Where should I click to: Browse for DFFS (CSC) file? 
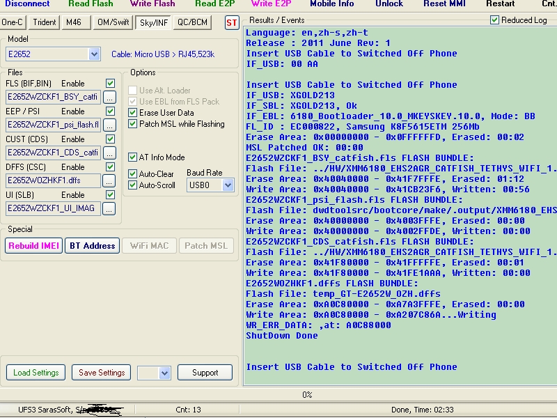pos(109,181)
